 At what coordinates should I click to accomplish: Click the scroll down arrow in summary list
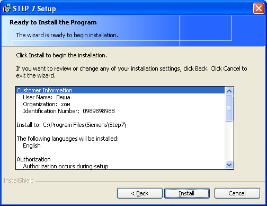click(x=229, y=165)
